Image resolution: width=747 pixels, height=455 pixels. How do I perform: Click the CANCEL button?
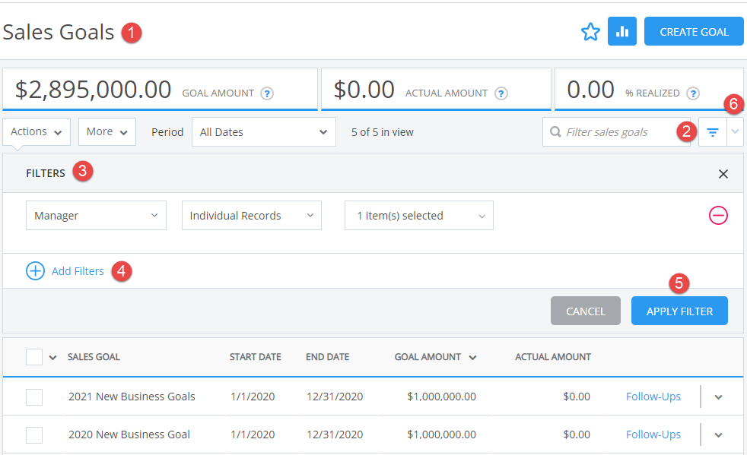(x=586, y=311)
